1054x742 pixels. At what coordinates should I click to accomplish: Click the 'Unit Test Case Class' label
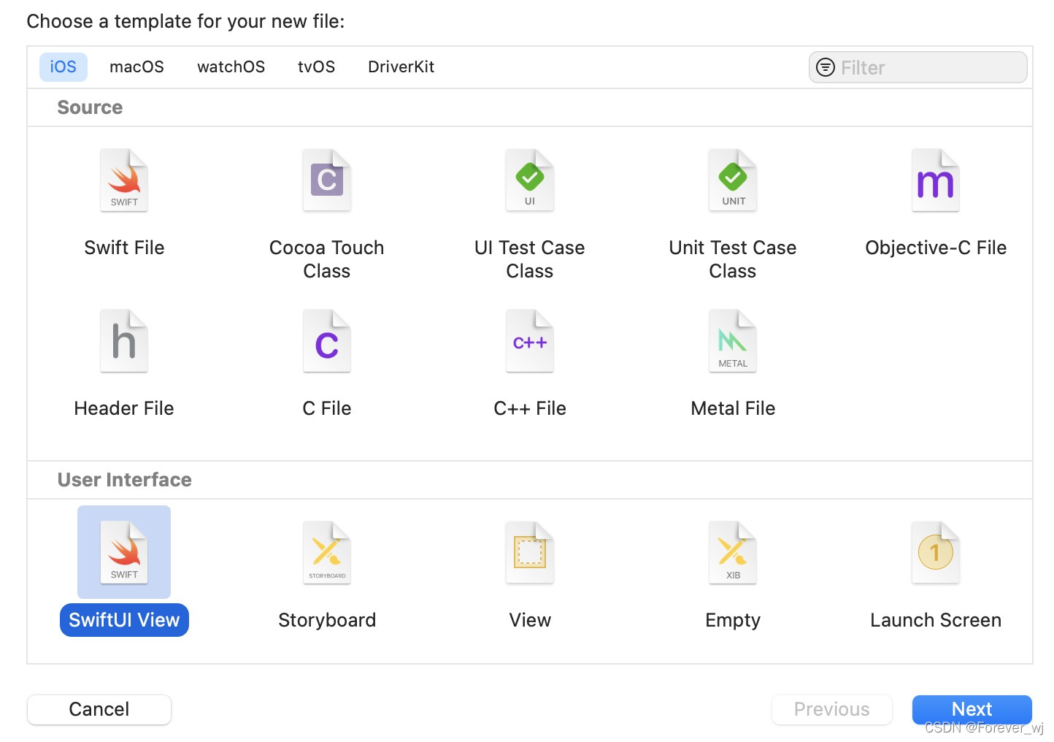733,259
